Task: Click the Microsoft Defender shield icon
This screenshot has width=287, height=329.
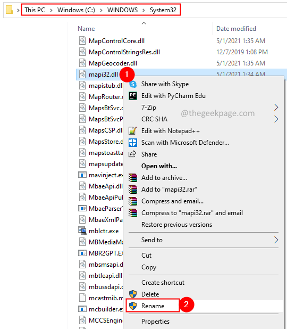Action: coord(133,143)
